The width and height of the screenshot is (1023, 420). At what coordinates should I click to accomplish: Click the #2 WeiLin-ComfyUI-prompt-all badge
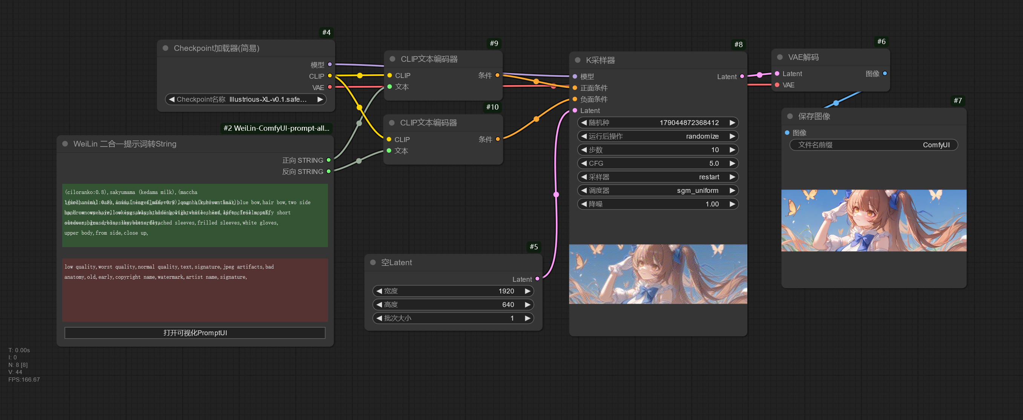(x=276, y=128)
